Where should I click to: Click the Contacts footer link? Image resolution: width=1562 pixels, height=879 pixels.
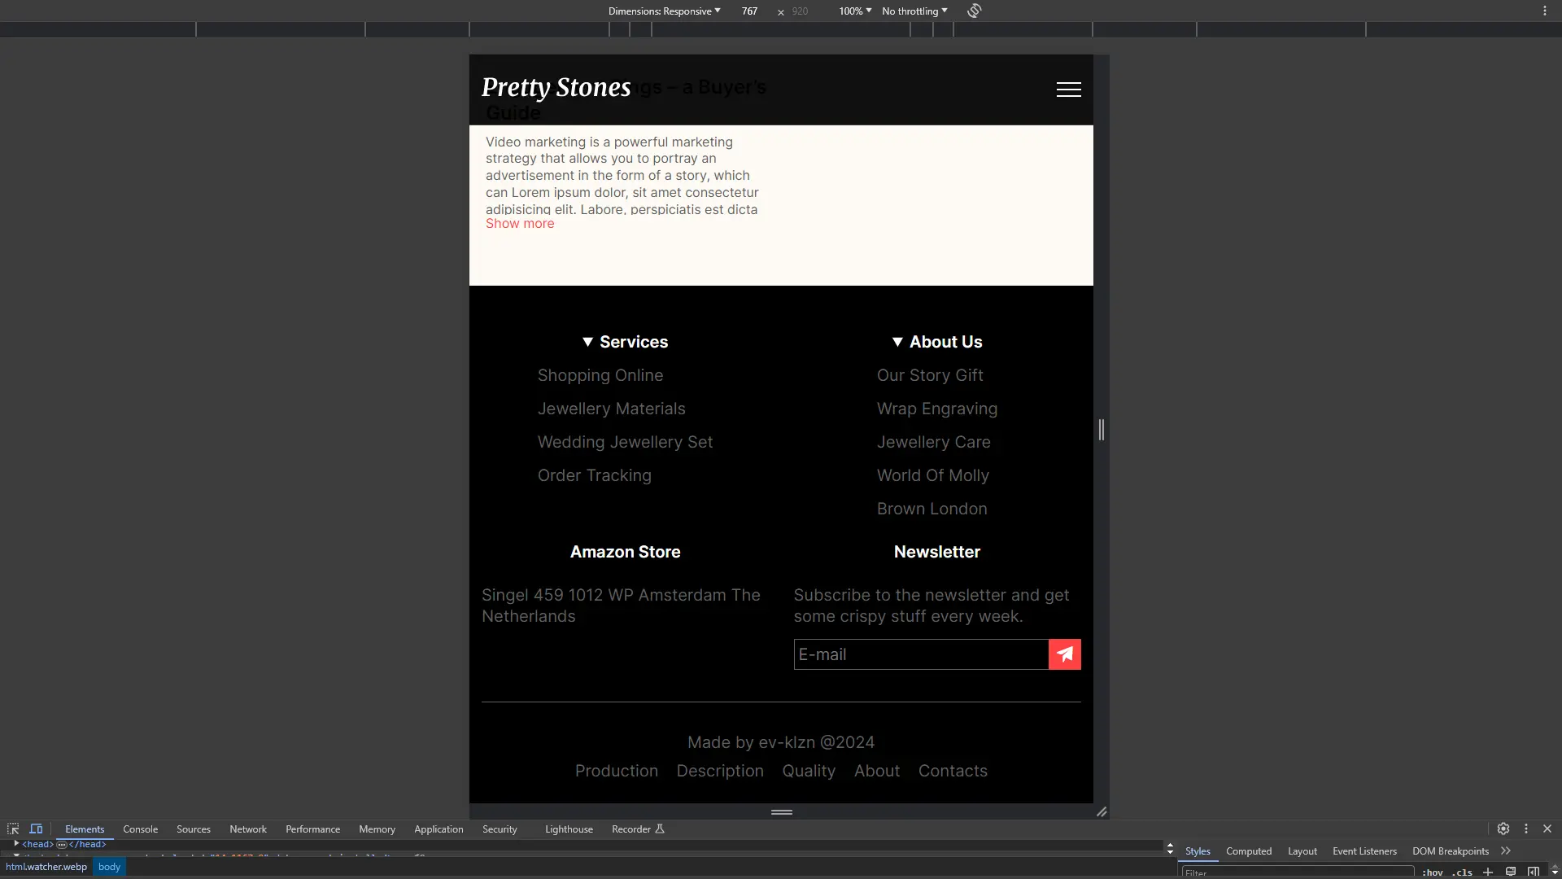click(953, 771)
